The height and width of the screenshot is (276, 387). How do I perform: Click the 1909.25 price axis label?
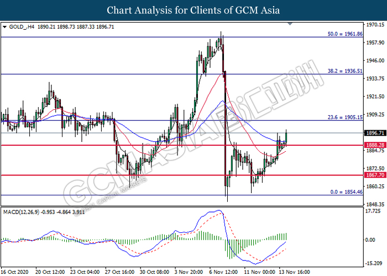[375, 115]
